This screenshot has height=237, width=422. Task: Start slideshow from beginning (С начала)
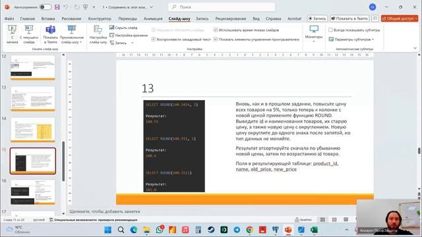click(12, 34)
